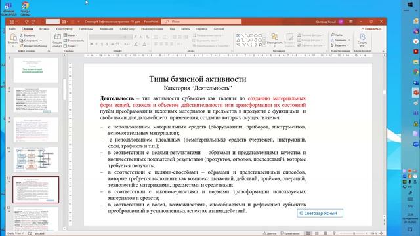Open the Transitions (Переходы) tab
420x236 pixels.
tap(86, 29)
